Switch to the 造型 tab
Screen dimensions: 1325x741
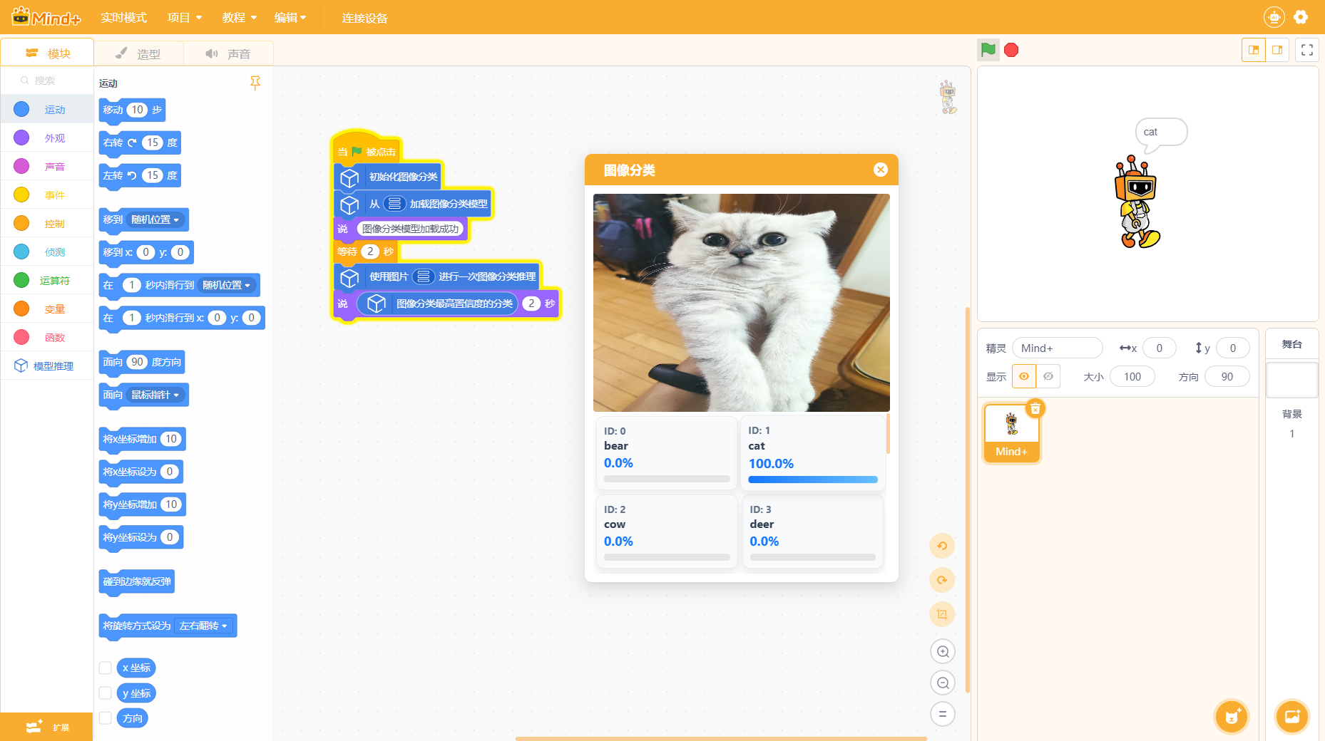pos(139,53)
